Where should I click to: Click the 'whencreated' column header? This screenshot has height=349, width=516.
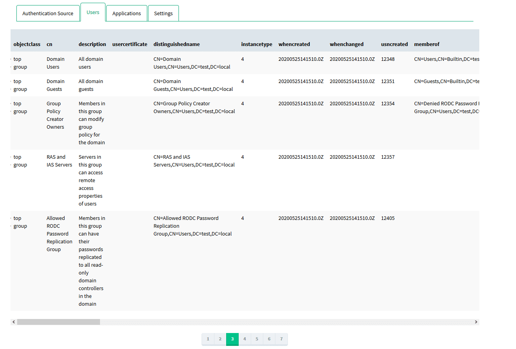click(294, 44)
